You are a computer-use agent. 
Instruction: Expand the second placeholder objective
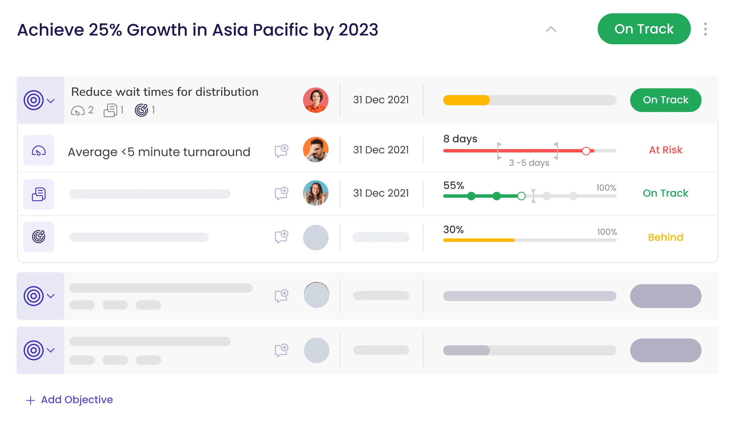point(51,296)
